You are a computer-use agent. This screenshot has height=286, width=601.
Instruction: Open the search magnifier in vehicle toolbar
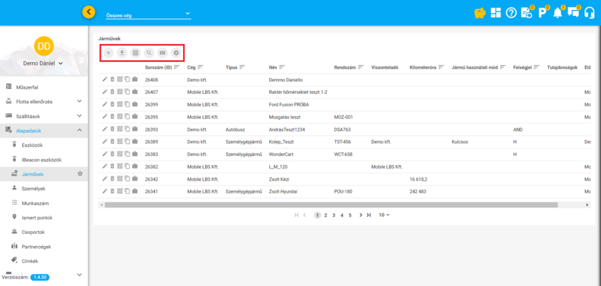[x=149, y=53]
